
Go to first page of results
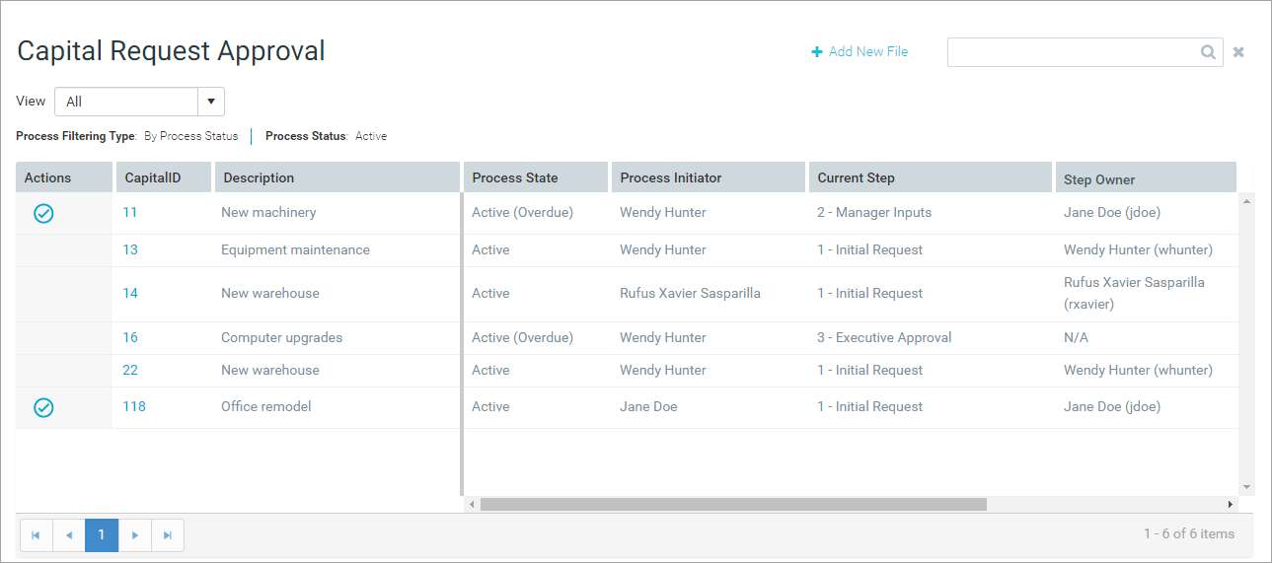pyautogui.click(x=36, y=535)
